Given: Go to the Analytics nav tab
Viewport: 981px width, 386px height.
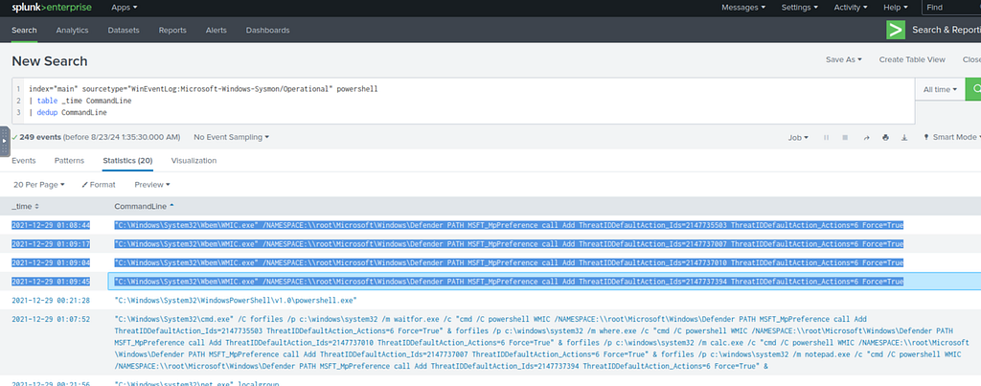Looking at the screenshot, I should pos(72,30).
